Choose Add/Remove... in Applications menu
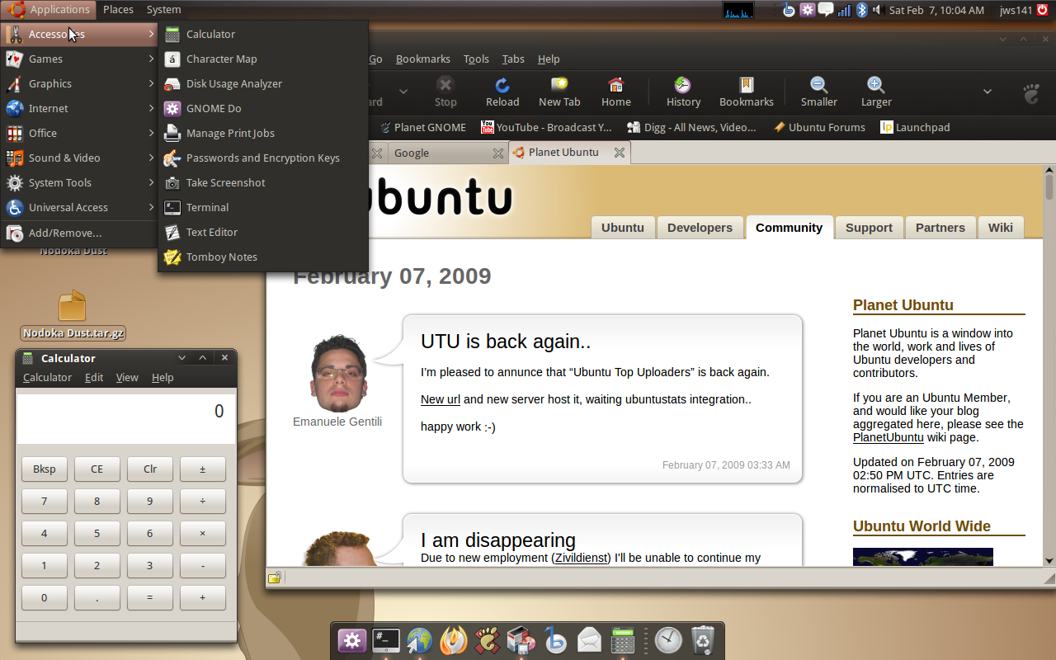This screenshot has height=660, width=1056. pyautogui.click(x=78, y=233)
